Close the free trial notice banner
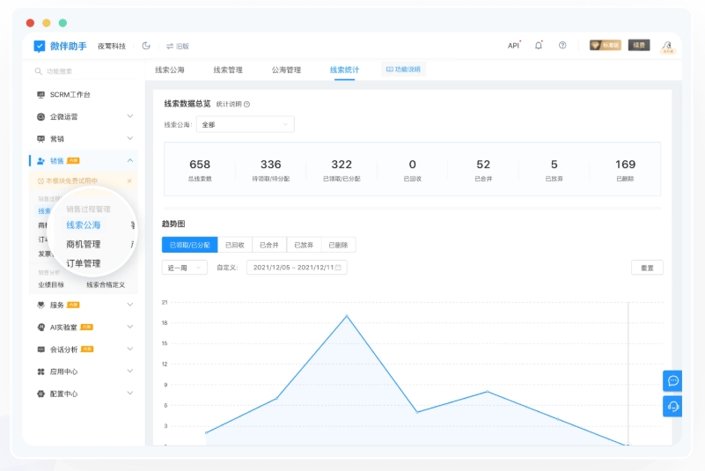Viewport: 705px width, 471px height. (129, 180)
